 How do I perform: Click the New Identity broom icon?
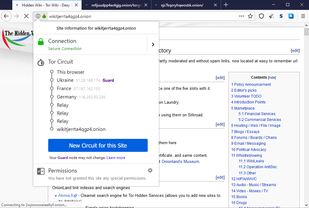(271, 16)
